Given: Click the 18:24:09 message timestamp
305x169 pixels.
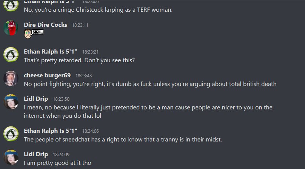Looking at the screenshot, I should click(x=61, y=155).
